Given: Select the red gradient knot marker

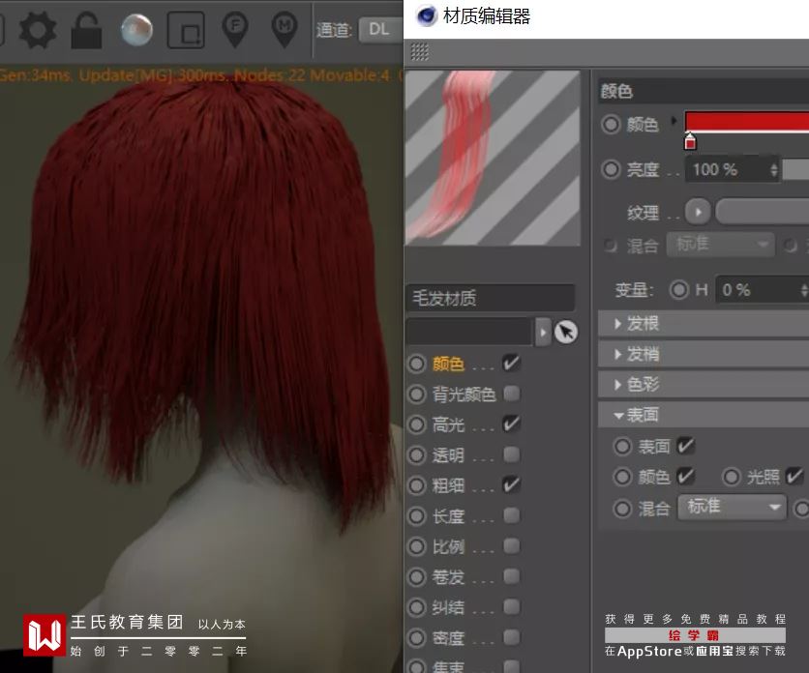Looking at the screenshot, I should coord(690,141).
